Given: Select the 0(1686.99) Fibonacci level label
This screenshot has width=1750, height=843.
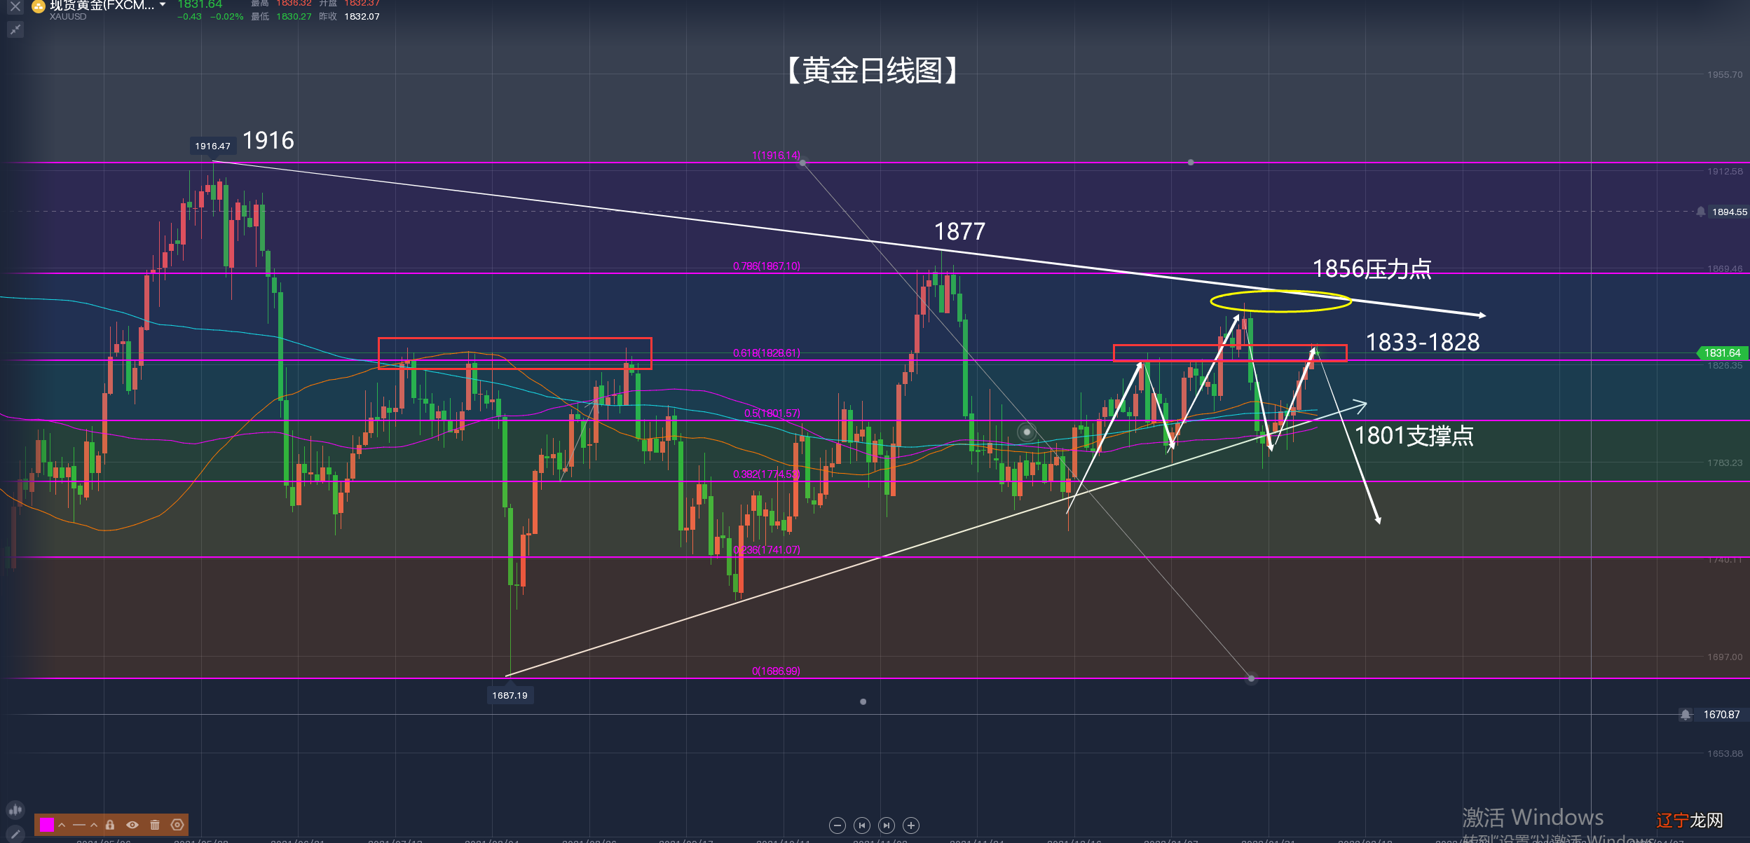Looking at the screenshot, I should (x=776, y=671).
